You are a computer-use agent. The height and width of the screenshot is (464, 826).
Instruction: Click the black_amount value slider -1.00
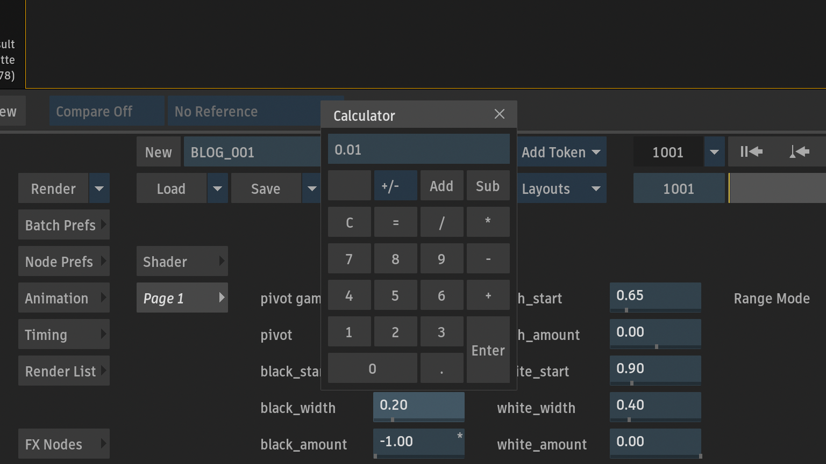click(419, 443)
